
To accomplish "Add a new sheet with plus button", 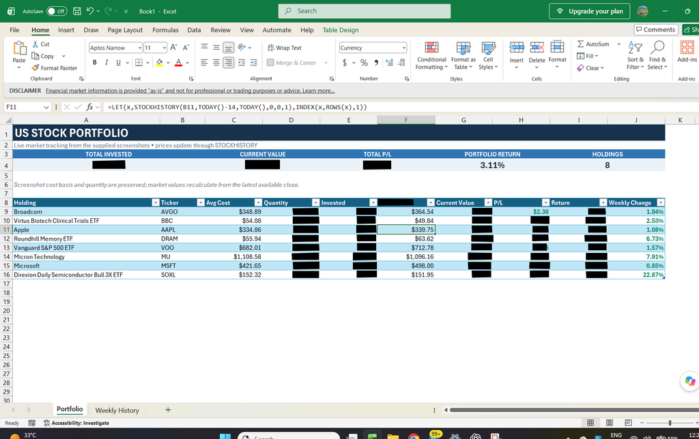I will pos(168,410).
